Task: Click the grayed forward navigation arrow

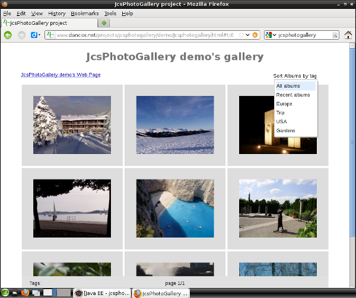Action: (21, 35)
